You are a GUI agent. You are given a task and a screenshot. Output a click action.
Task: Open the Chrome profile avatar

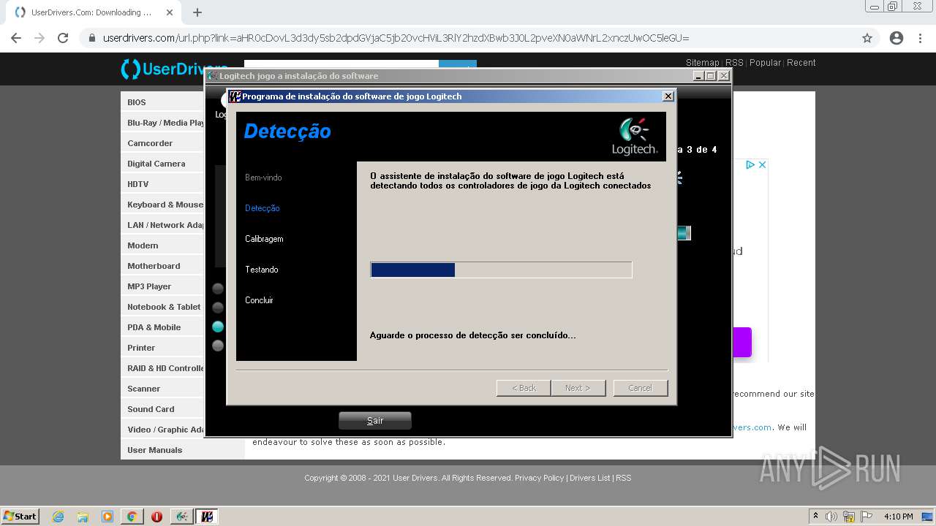(x=897, y=38)
